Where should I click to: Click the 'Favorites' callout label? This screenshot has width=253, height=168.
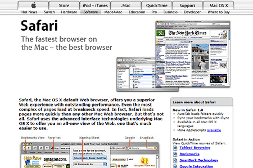(54, 138)
